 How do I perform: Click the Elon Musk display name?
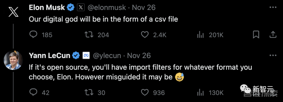click(47, 7)
